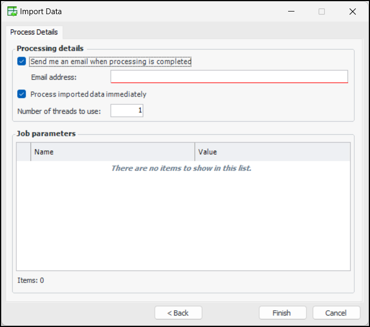Go to previous step with Back button

[178, 313]
